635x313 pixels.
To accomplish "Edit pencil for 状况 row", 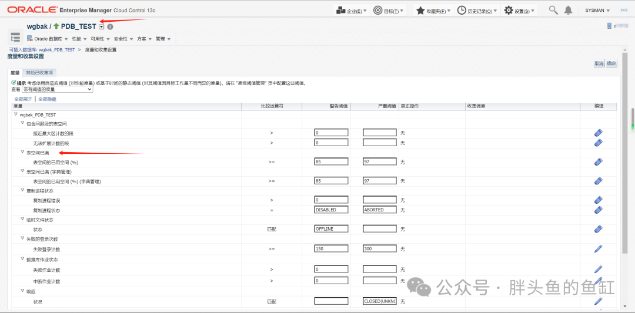I will tap(598, 301).
